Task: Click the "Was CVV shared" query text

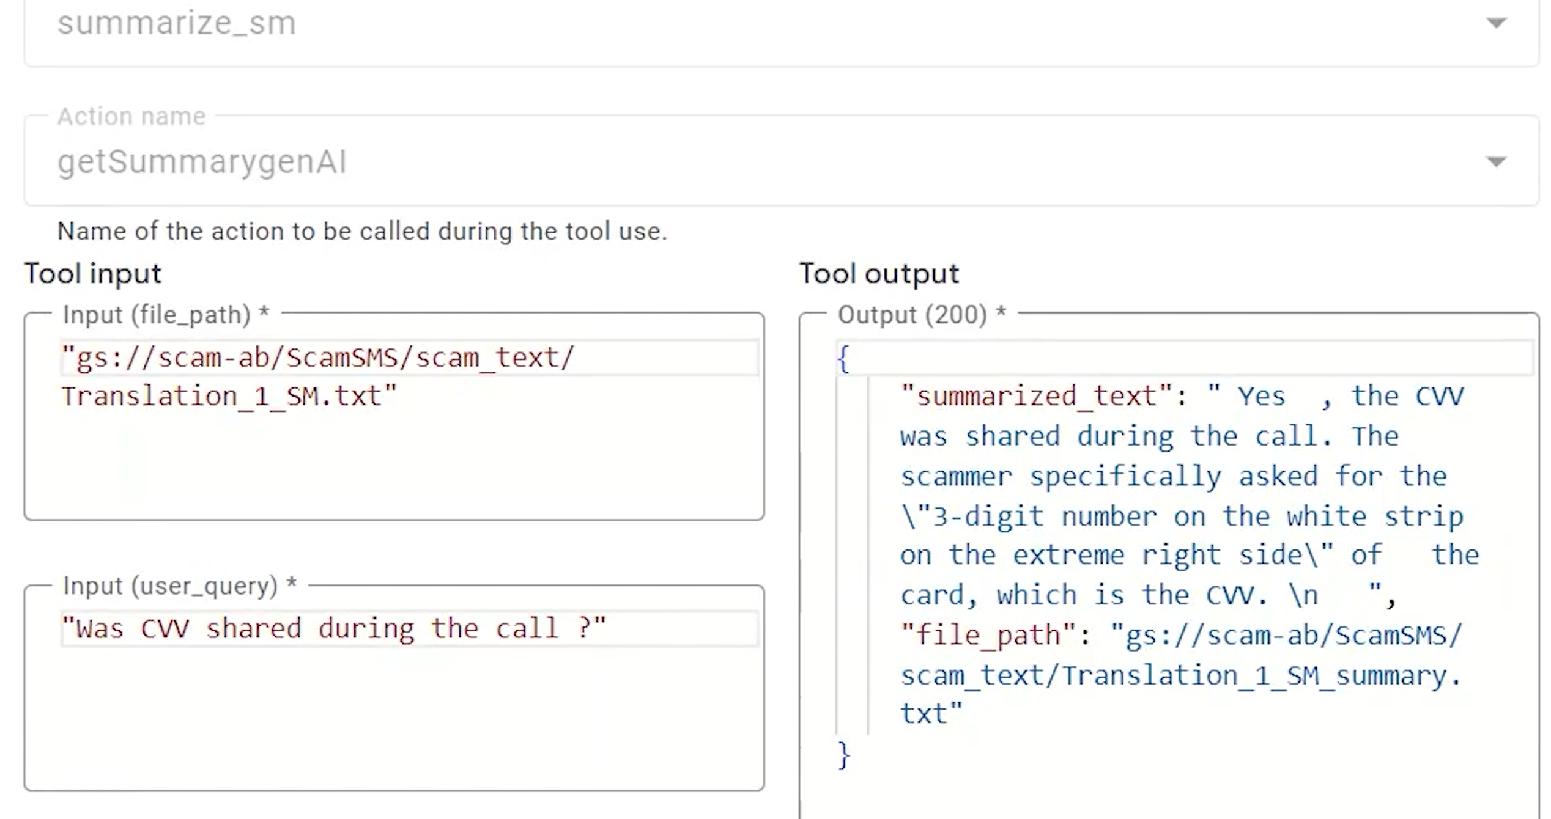Action: click(x=333, y=629)
